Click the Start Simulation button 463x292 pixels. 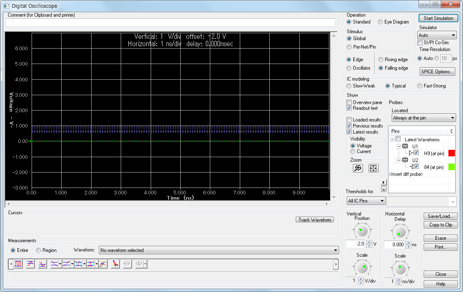click(x=438, y=18)
